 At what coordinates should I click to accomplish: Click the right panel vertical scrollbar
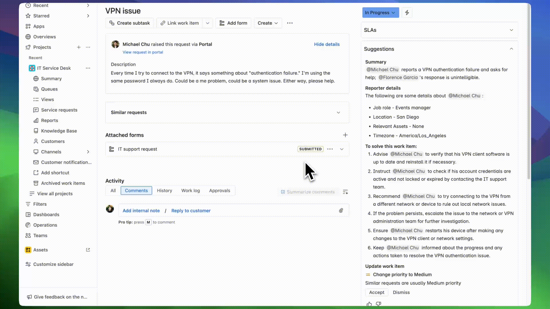pyautogui.click(x=529, y=92)
